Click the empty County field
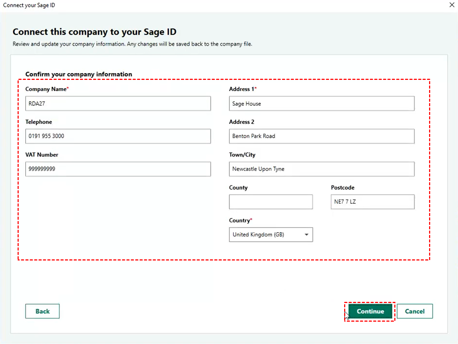458x344 pixels. pos(271,202)
